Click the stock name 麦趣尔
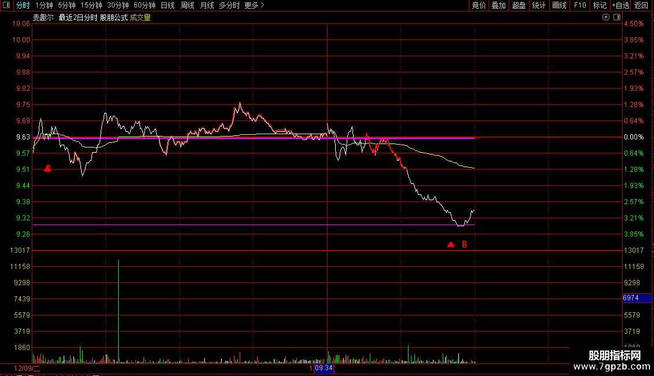654x376 pixels. coord(43,17)
